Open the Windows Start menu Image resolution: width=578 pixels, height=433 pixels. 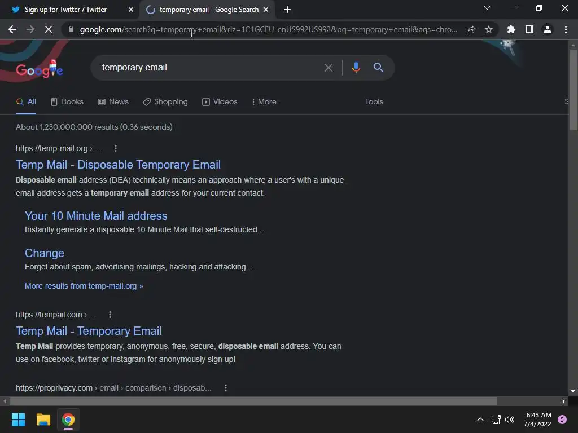[x=18, y=419]
